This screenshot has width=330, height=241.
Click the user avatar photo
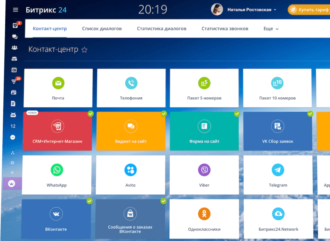217,9
